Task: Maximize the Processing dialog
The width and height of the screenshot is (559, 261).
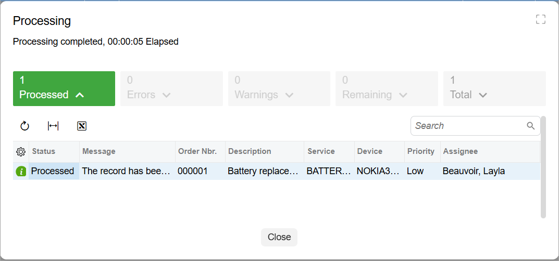Action: click(x=540, y=20)
